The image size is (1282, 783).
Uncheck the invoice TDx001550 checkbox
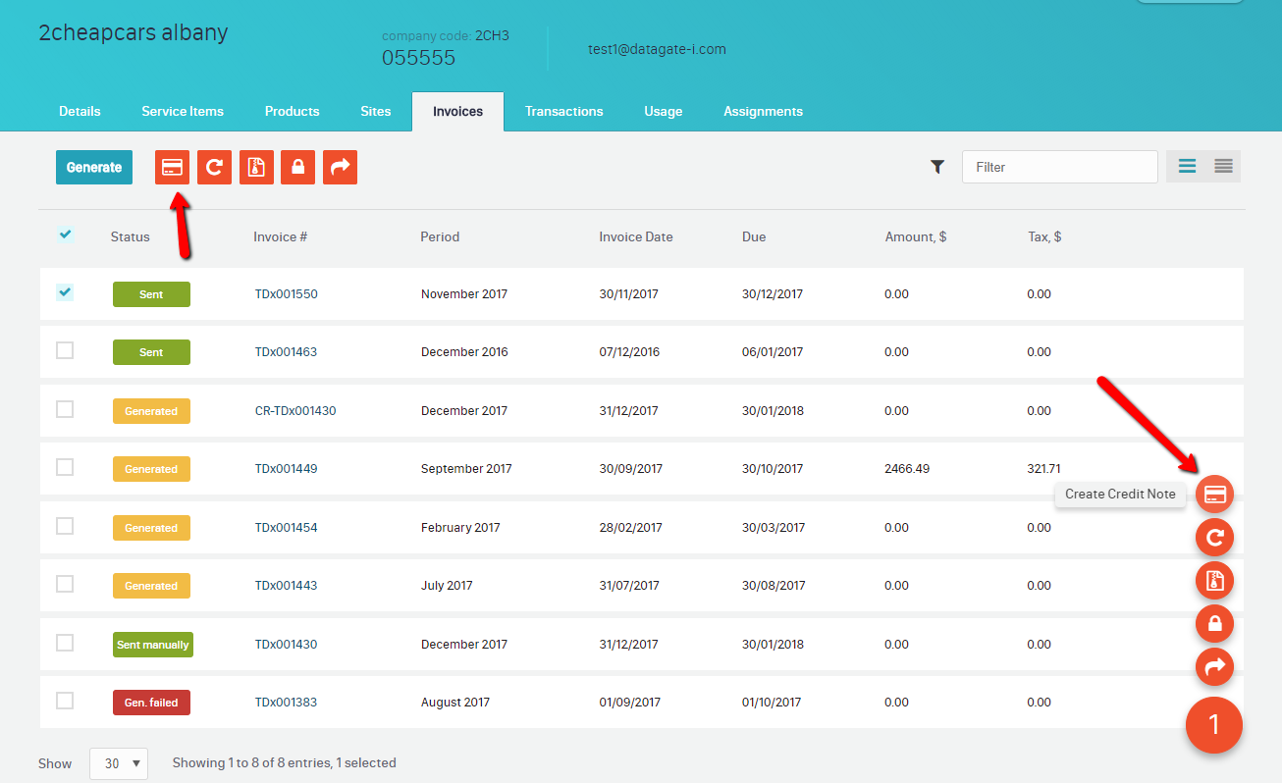click(x=65, y=292)
